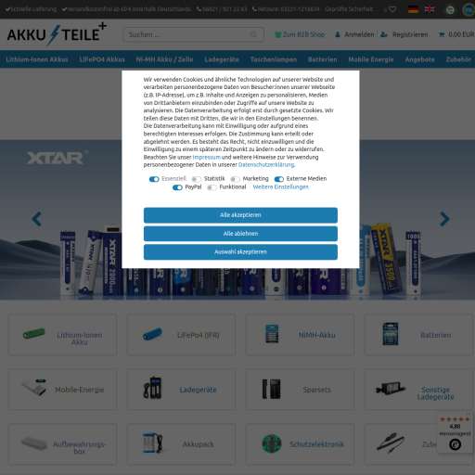Open Batterien menu in navigation bar

click(x=323, y=59)
